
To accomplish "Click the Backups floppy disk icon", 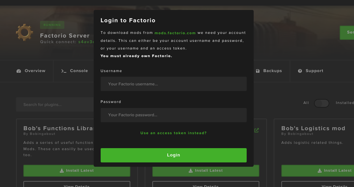I will pyautogui.click(x=258, y=71).
